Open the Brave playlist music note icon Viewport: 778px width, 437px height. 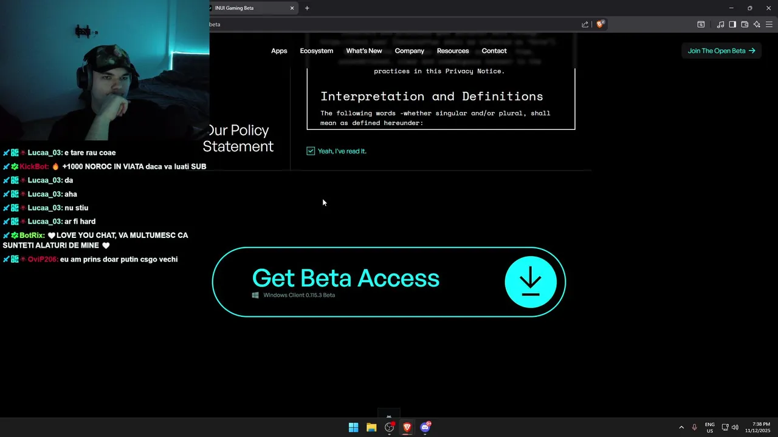pos(720,24)
